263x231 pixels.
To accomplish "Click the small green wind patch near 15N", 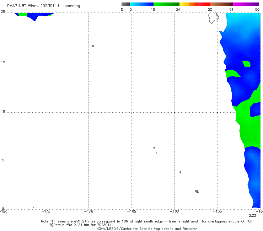I will click(246, 64).
